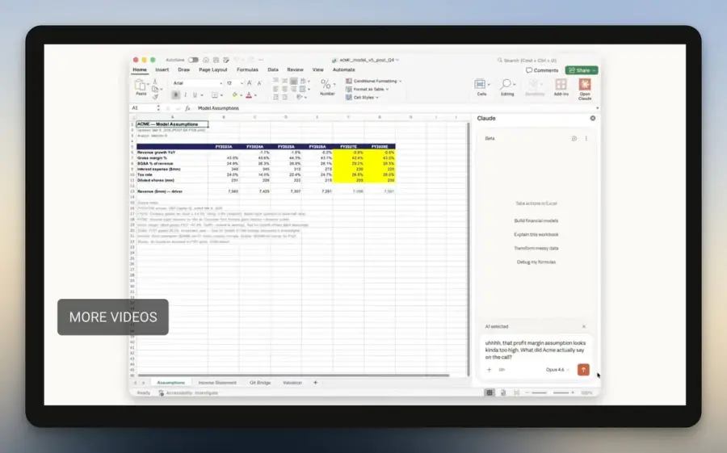Viewport: 727px width, 453px height.
Task: Switch to the Home ribbon tab
Action: coord(140,69)
